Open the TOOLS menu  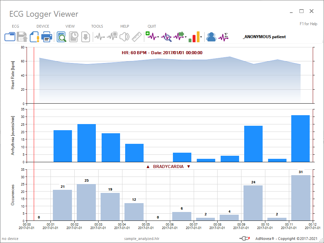pos(97,26)
